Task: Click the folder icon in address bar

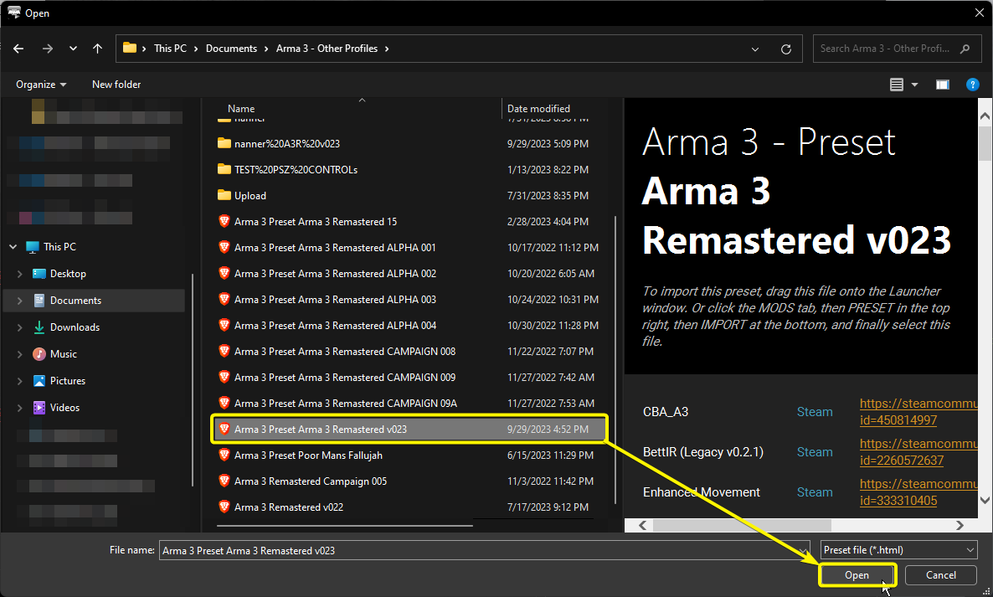Action: [130, 48]
